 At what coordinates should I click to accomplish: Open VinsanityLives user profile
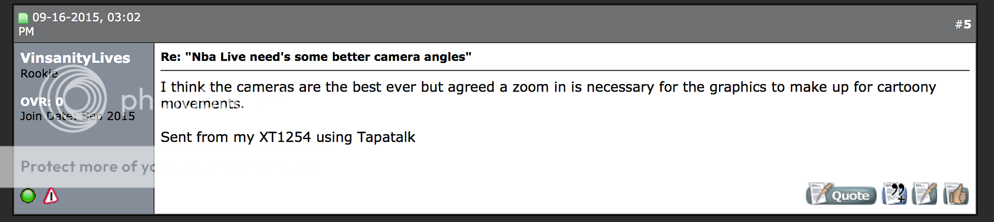pos(75,58)
